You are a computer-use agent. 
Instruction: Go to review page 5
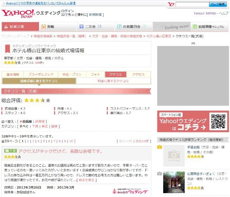tap(44, 141)
